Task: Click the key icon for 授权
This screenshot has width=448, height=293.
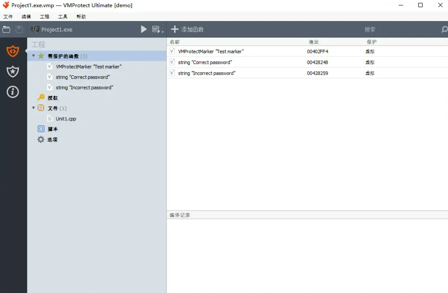Action: (41, 98)
